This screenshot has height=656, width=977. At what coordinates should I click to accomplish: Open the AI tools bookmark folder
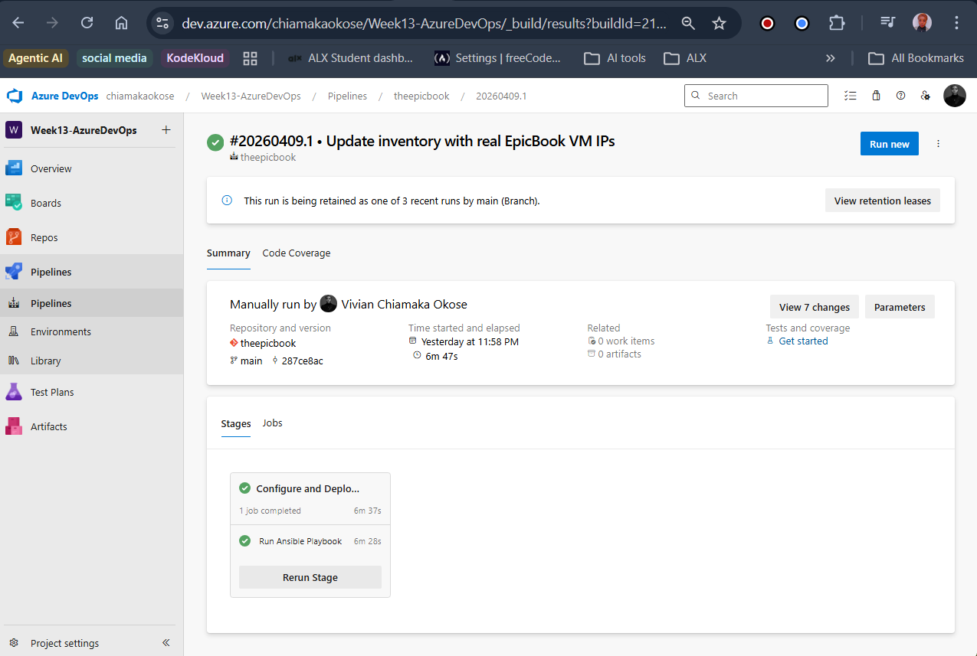click(x=615, y=58)
